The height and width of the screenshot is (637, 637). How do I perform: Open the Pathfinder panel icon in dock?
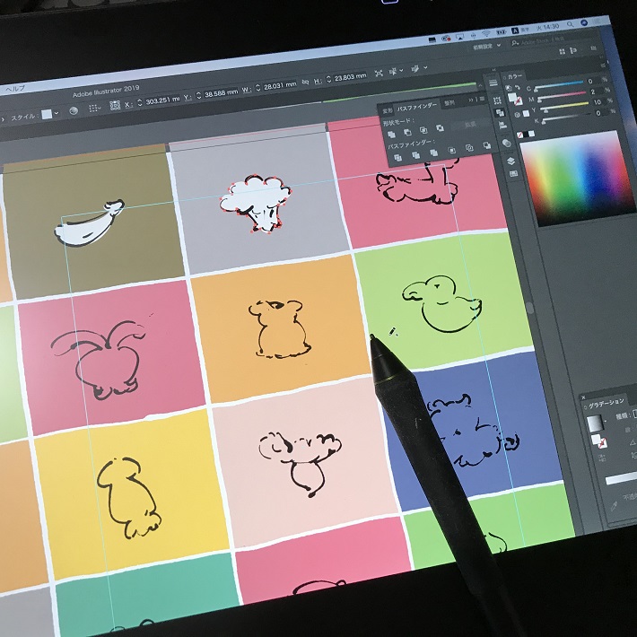(500, 112)
